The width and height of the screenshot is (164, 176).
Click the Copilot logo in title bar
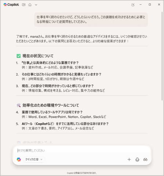click(x=11, y=5)
